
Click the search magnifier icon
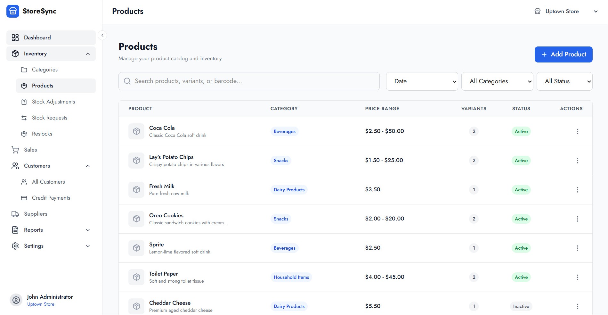tap(127, 81)
